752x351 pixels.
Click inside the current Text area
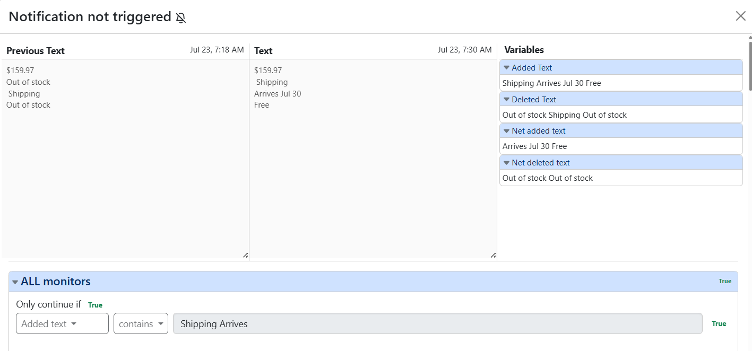point(373,159)
